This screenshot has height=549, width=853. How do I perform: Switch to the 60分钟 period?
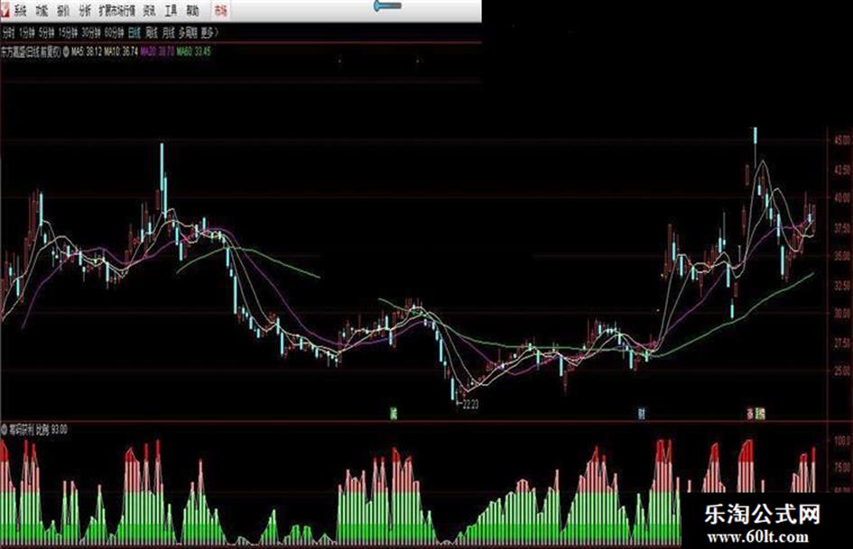(x=115, y=32)
